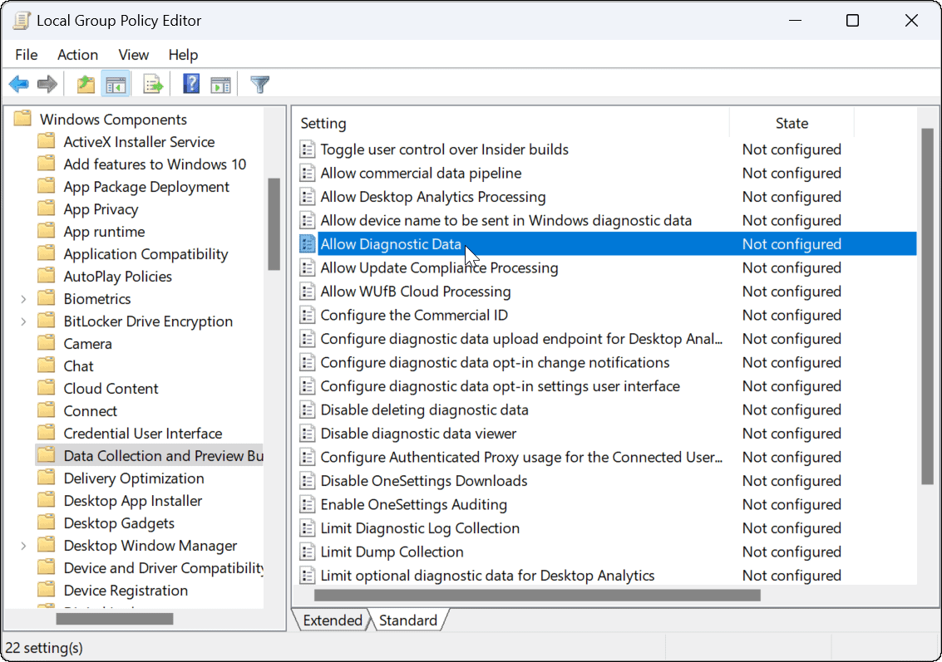Open the Action menu
Image resolution: width=942 pixels, height=662 pixels.
(77, 55)
